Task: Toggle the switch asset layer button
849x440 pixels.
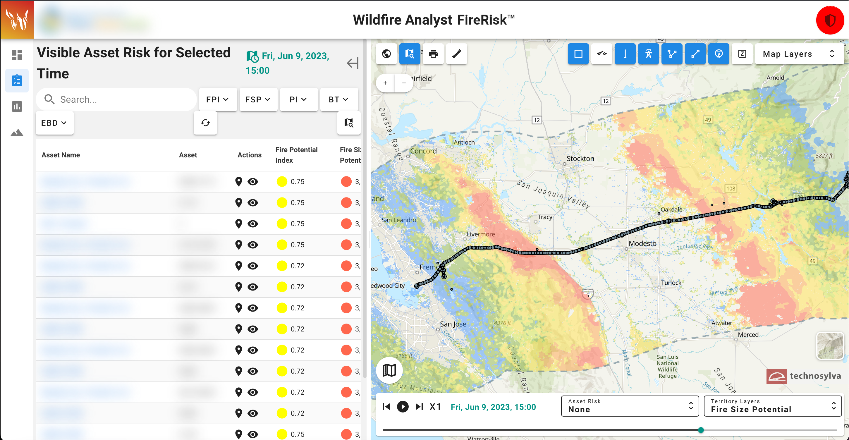Action: [x=601, y=54]
